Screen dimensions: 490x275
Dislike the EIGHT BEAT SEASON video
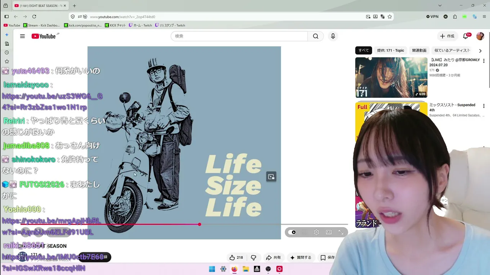tap(253, 257)
